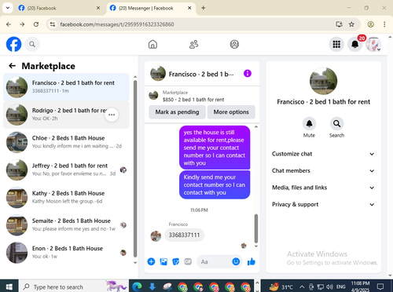Image resolution: width=393 pixels, height=292 pixels.
Task: Open the Chloe 2 Beds 1 Bath House chat
Action: pyautogui.click(x=66, y=142)
